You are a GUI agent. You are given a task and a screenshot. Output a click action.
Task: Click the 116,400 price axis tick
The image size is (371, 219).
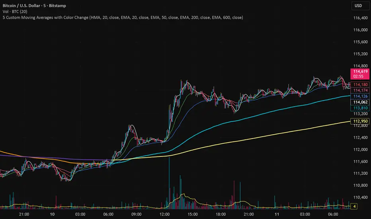click(360, 18)
